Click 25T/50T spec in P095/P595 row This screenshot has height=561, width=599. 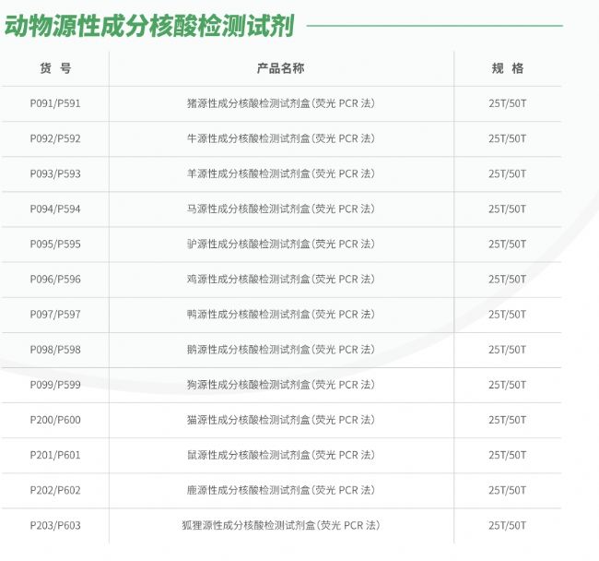click(x=508, y=245)
